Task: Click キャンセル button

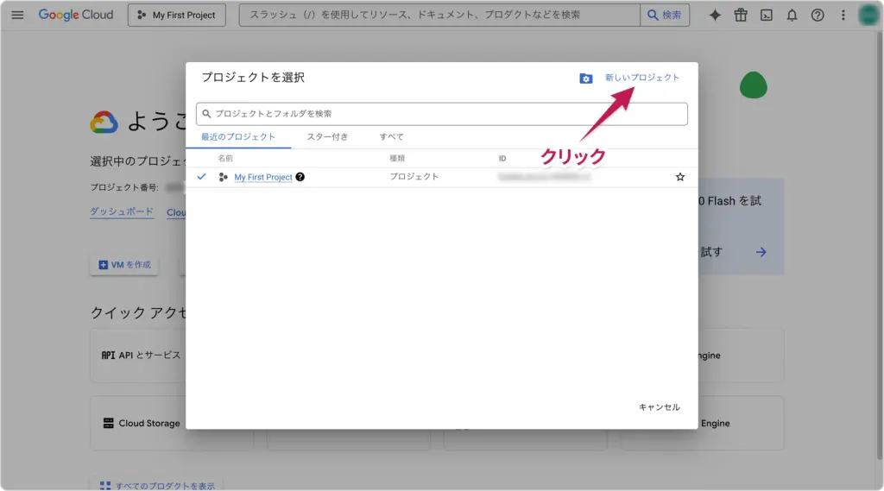Action: point(659,407)
